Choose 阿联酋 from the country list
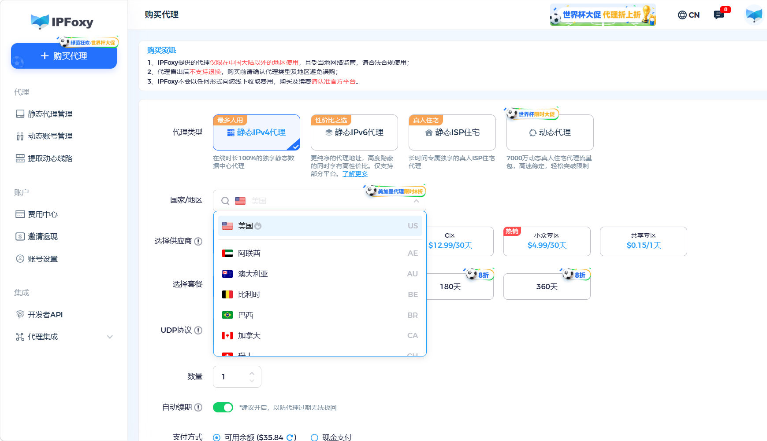The width and height of the screenshot is (767, 441). pyautogui.click(x=320, y=253)
